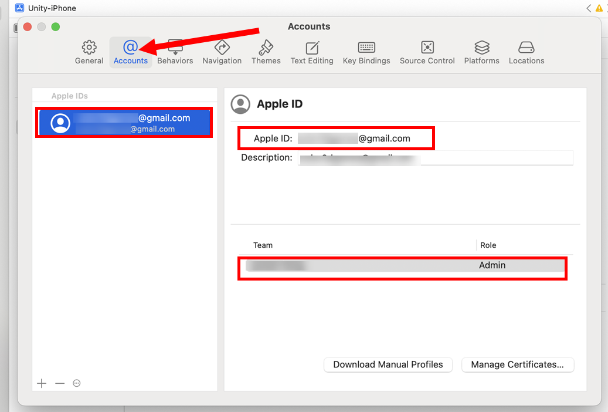Close the Accounts window with red button
608x412 pixels.
28,27
